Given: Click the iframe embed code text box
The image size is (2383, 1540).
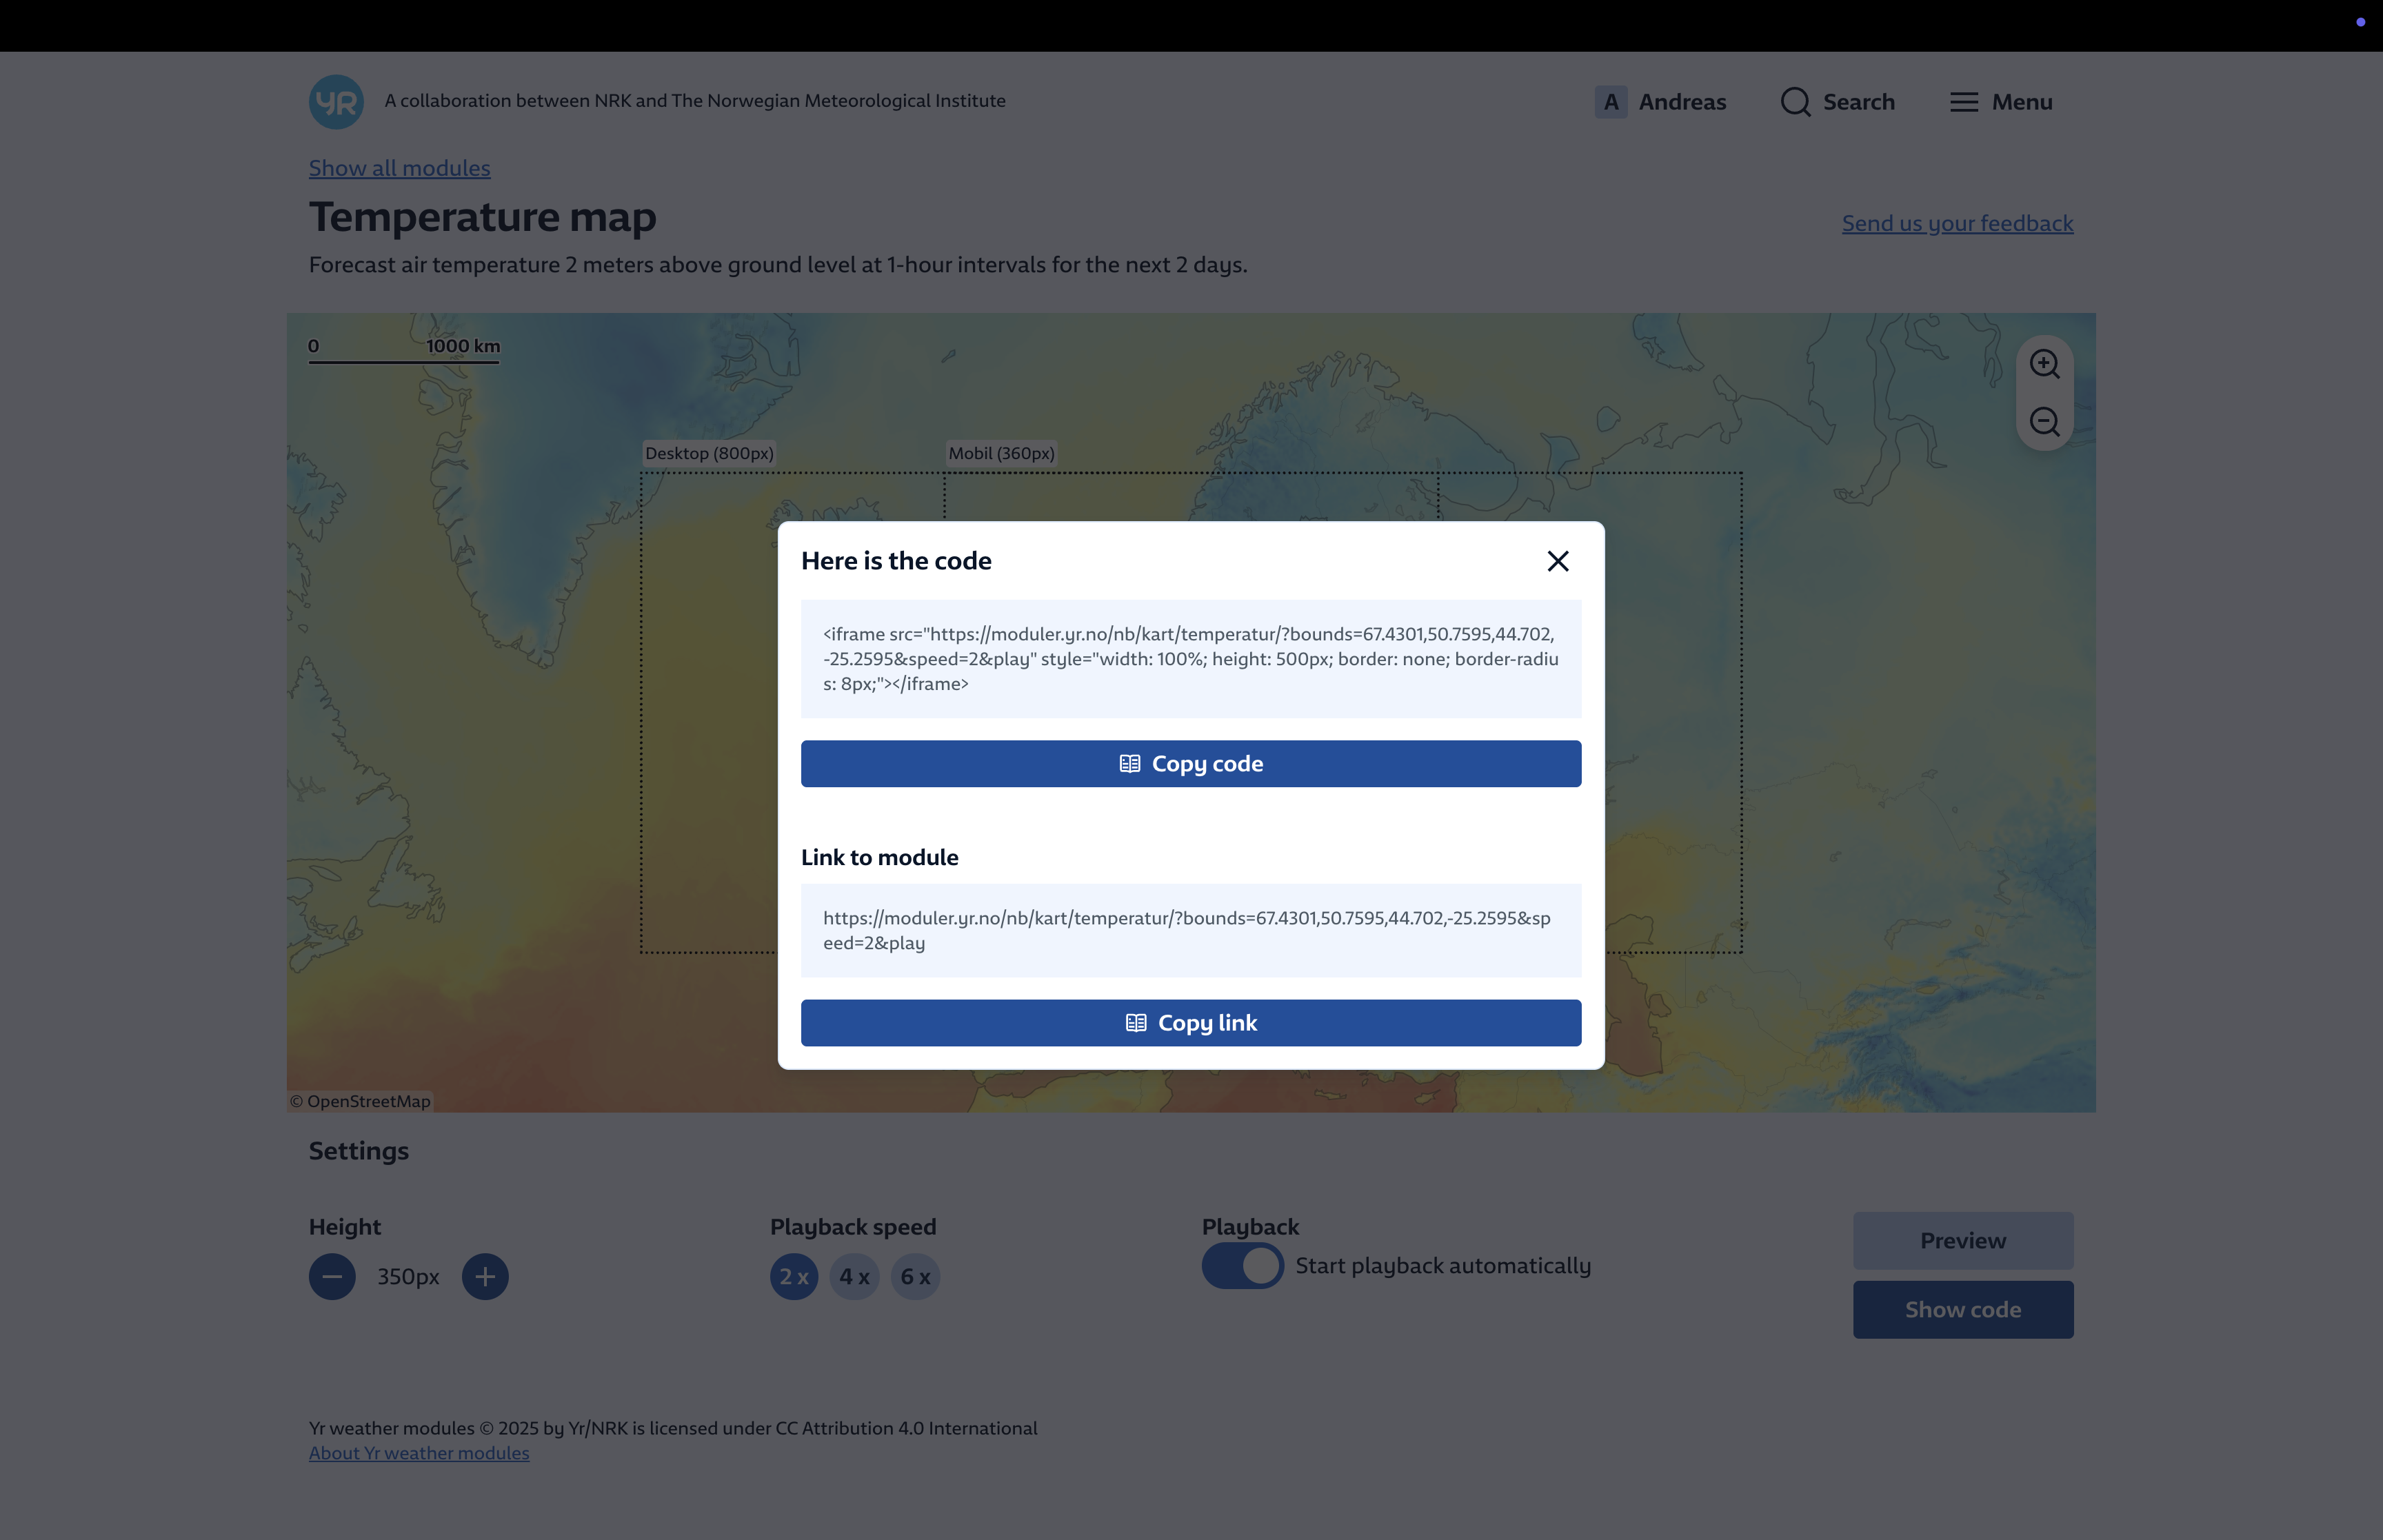Looking at the screenshot, I should coord(1190,659).
